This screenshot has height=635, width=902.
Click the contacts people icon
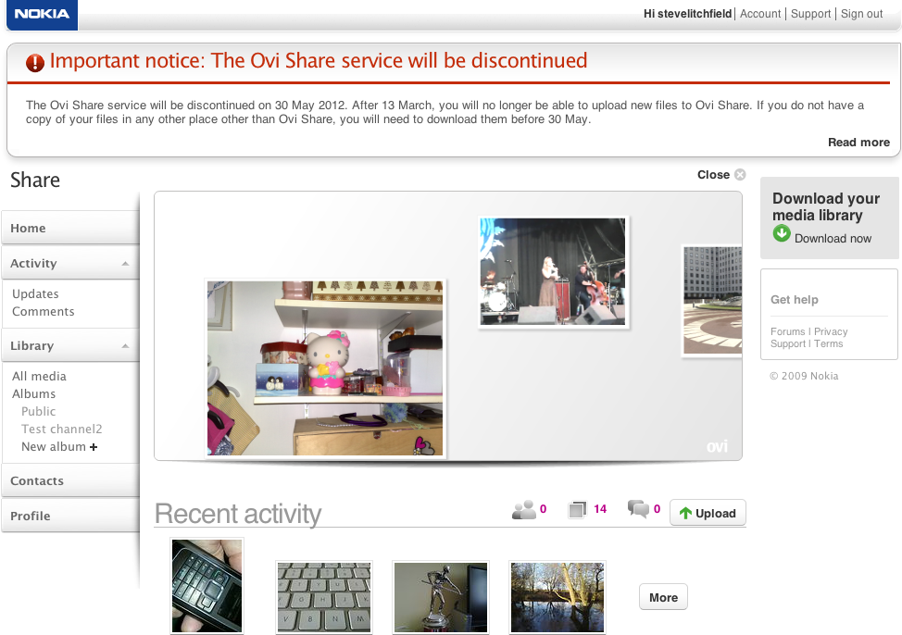(524, 510)
